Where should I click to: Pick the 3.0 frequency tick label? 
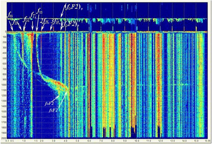point(54,141)
